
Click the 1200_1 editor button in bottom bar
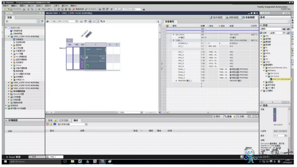point(55,157)
